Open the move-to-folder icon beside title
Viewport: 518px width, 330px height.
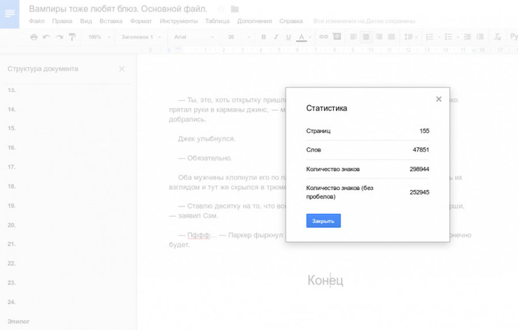[235, 10]
